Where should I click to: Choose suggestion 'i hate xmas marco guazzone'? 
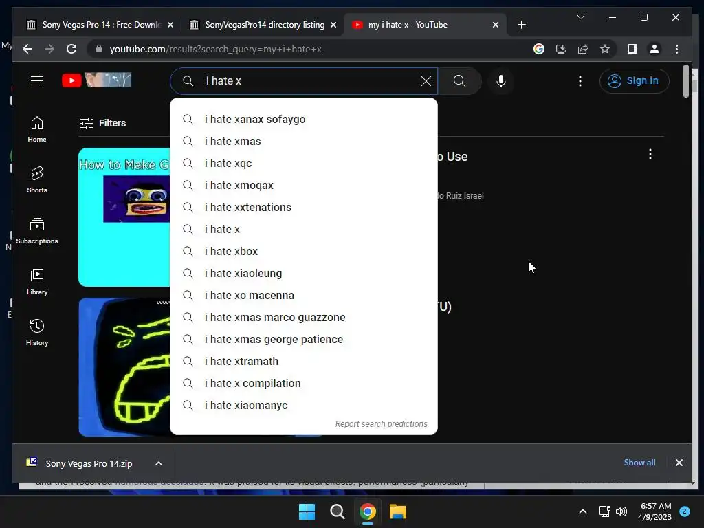(x=303, y=317)
